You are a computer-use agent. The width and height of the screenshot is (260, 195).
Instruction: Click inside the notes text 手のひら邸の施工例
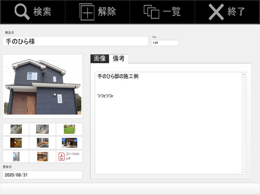point(118,77)
